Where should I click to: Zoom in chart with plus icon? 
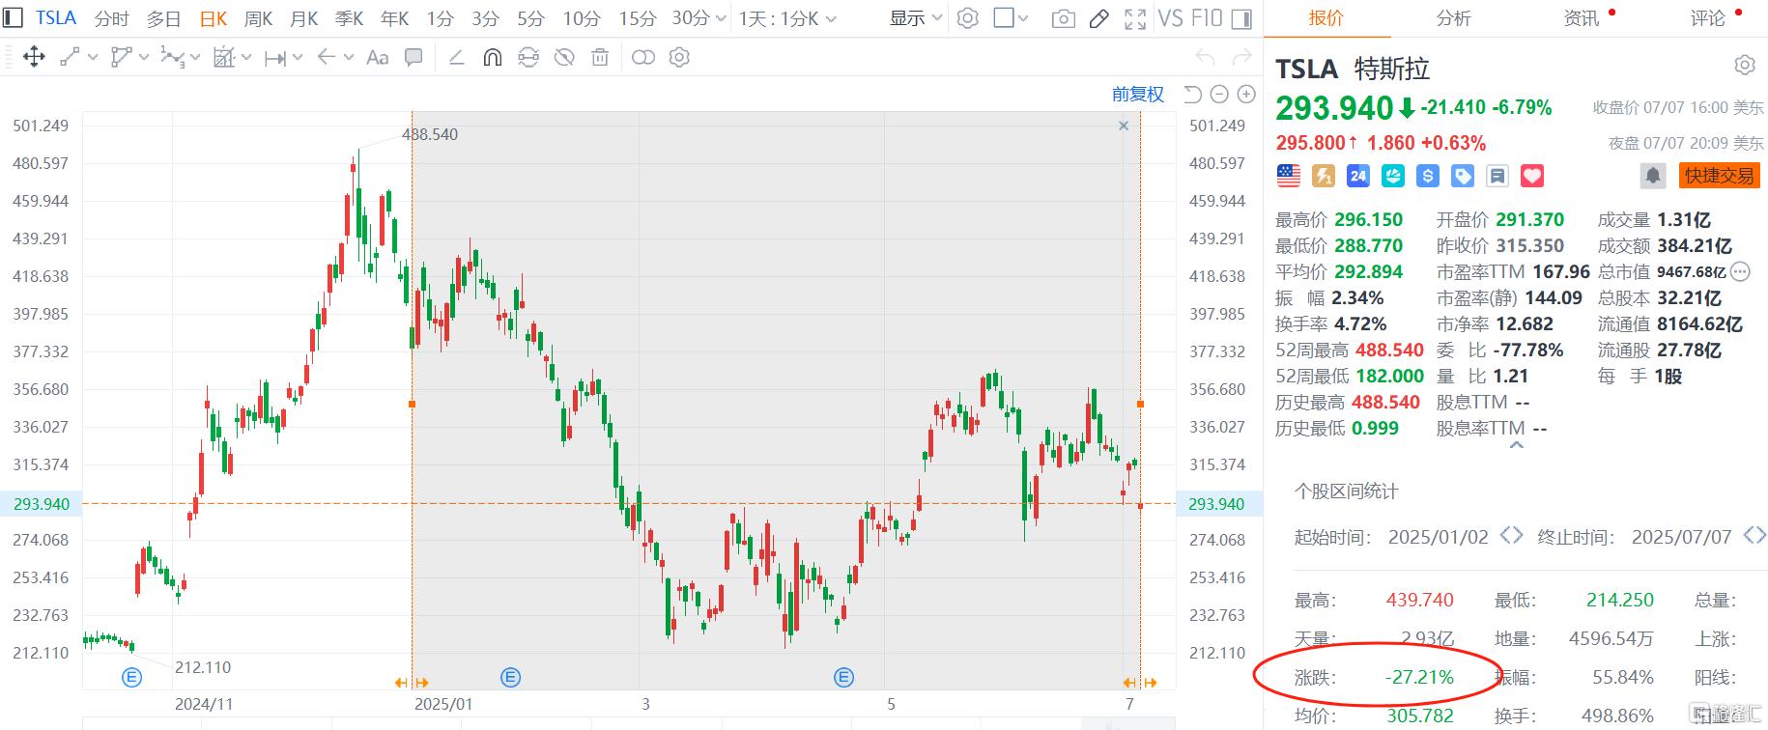[x=1246, y=94]
